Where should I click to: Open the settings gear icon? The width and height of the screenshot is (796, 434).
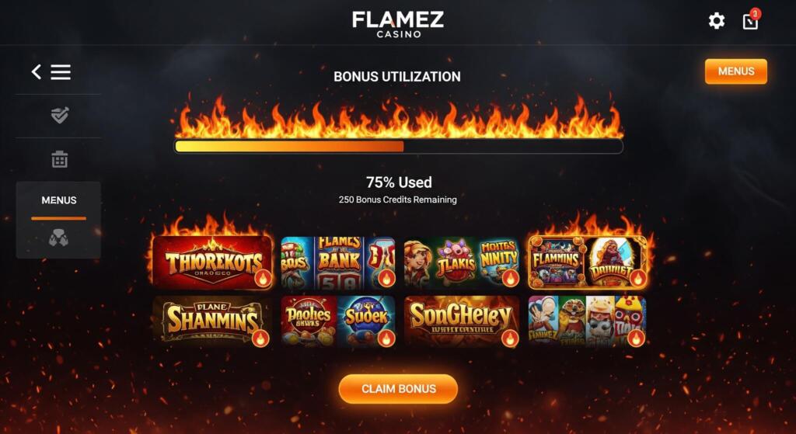pyautogui.click(x=716, y=21)
